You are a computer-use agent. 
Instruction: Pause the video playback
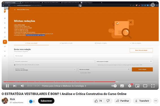(x=7, y=86)
